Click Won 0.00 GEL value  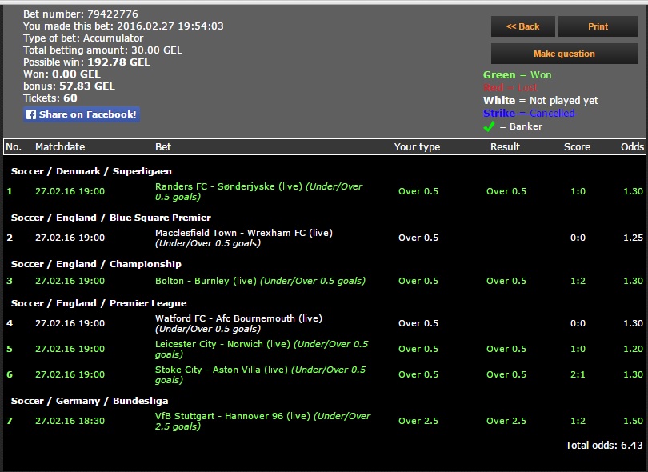pyautogui.click(x=76, y=74)
